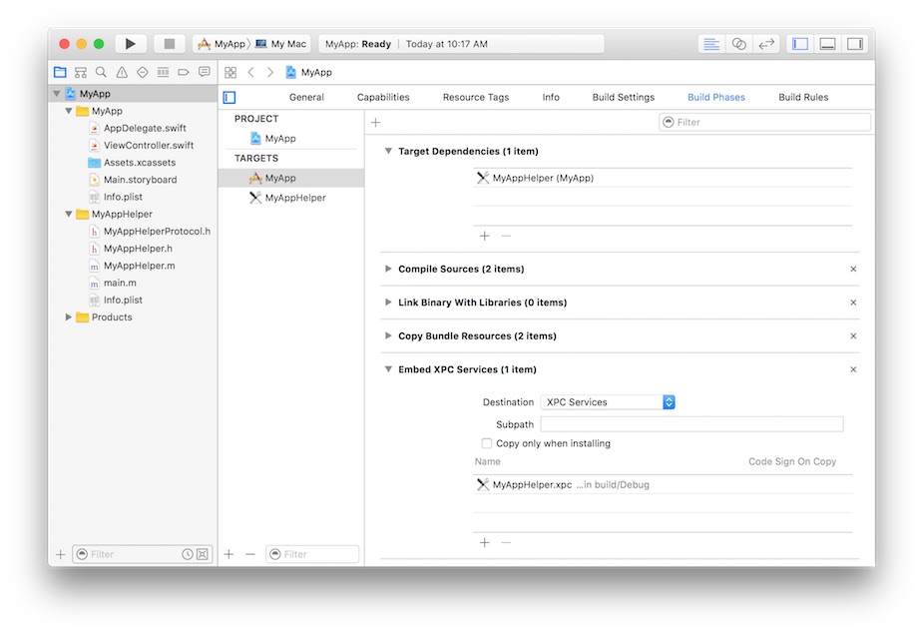
Task: Toggle the left Navigator panel visibility
Action: tap(799, 44)
